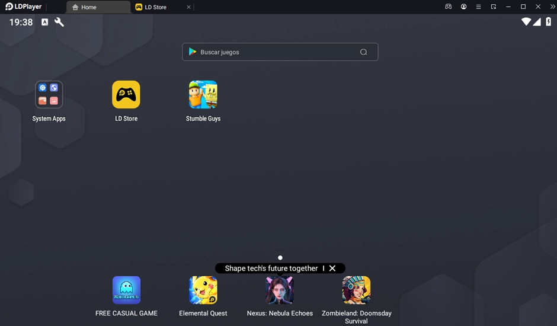
Task: Switch to the Home tab
Action: tap(98, 7)
